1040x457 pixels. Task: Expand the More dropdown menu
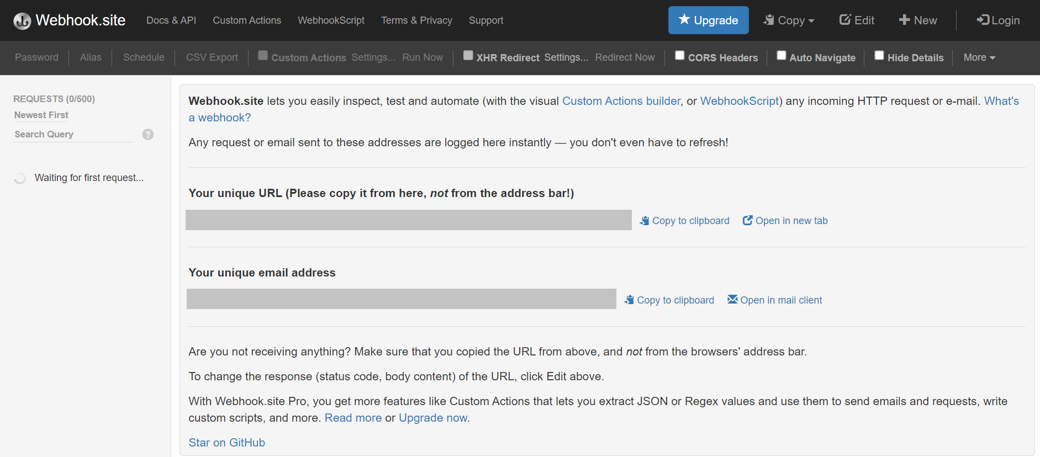(x=979, y=57)
